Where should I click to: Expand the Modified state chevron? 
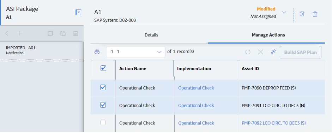pos(284,12)
